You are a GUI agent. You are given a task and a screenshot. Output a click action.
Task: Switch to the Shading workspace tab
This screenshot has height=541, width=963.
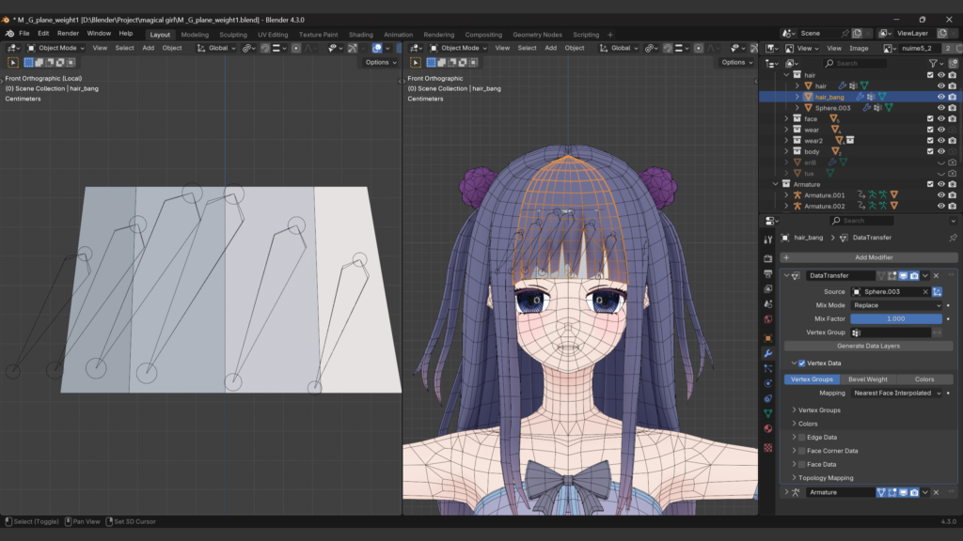pos(361,33)
